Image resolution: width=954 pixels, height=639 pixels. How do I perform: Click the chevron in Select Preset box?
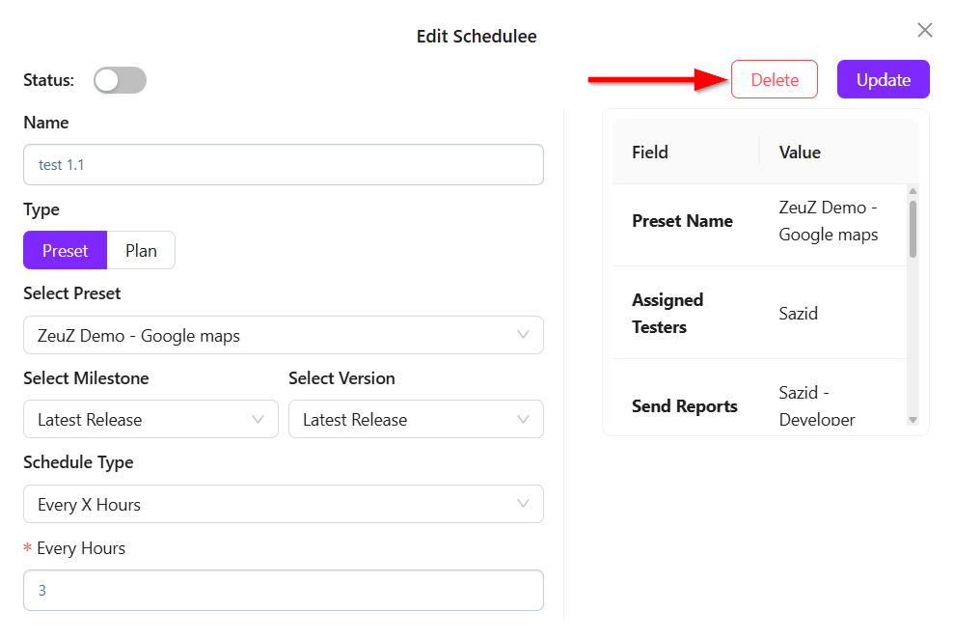523,336
